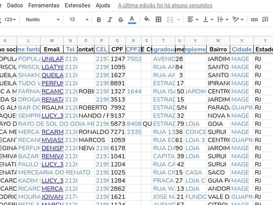Select column W header

click(x=218, y=41)
